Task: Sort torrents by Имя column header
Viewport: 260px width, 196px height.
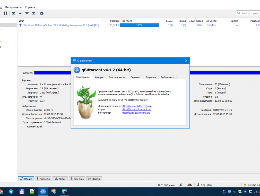Action: click(60, 21)
